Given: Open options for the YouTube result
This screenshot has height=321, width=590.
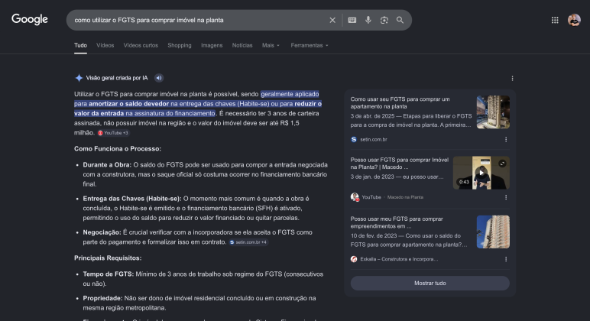Looking at the screenshot, I should [x=506, y=197].
